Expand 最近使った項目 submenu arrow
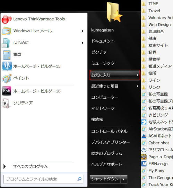Viewport: 173px width, 188px height. [138, 86]
